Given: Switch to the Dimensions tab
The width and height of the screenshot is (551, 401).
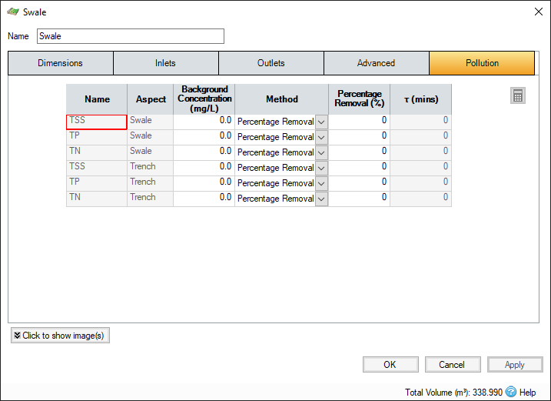Looking at the screenshot, I should tap(61, 63).
